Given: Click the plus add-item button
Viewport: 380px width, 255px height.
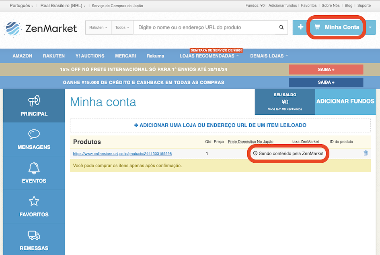Looking at the screenshot, I should point(300,27).
